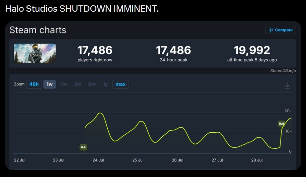Image resolution: width=306 pixels, height=177 pixels.
Task: Click the 24 Jul axis label
Action: [98, 160]
